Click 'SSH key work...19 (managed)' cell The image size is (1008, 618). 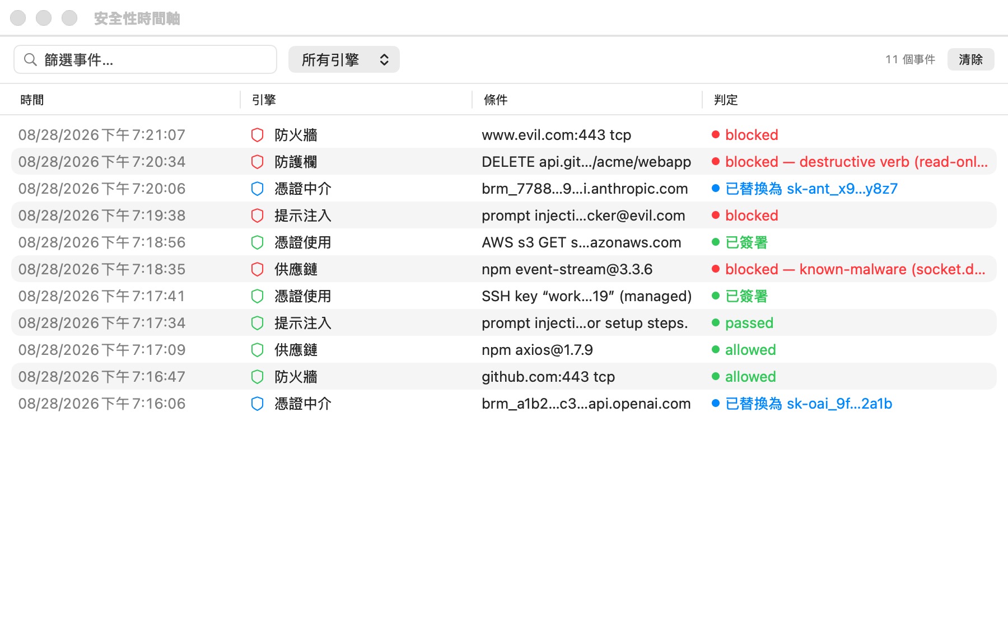[x=587, y=296]
